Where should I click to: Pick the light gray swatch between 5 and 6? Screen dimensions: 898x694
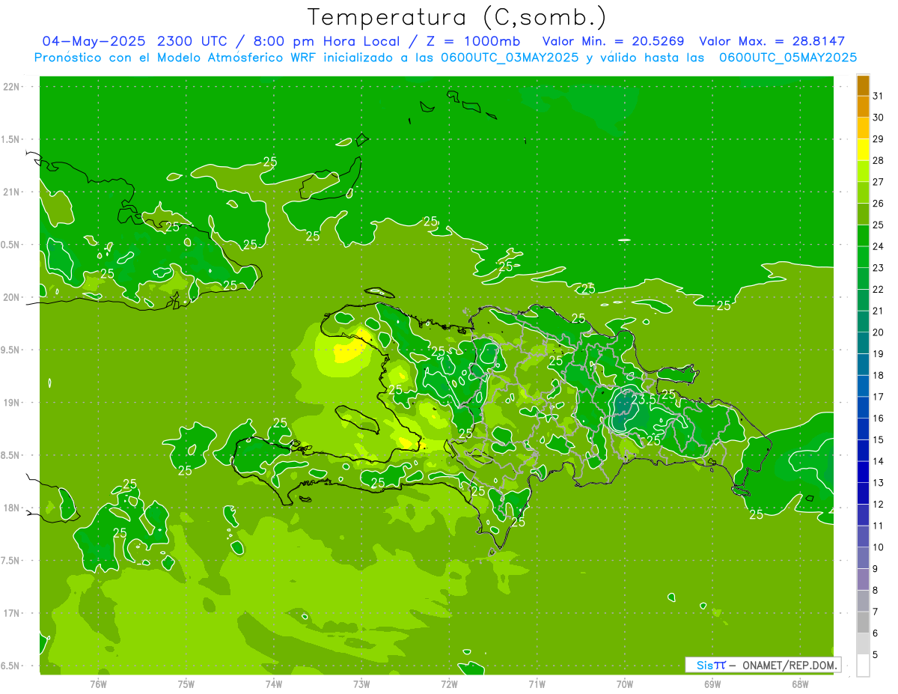click(x=863, y=644)
